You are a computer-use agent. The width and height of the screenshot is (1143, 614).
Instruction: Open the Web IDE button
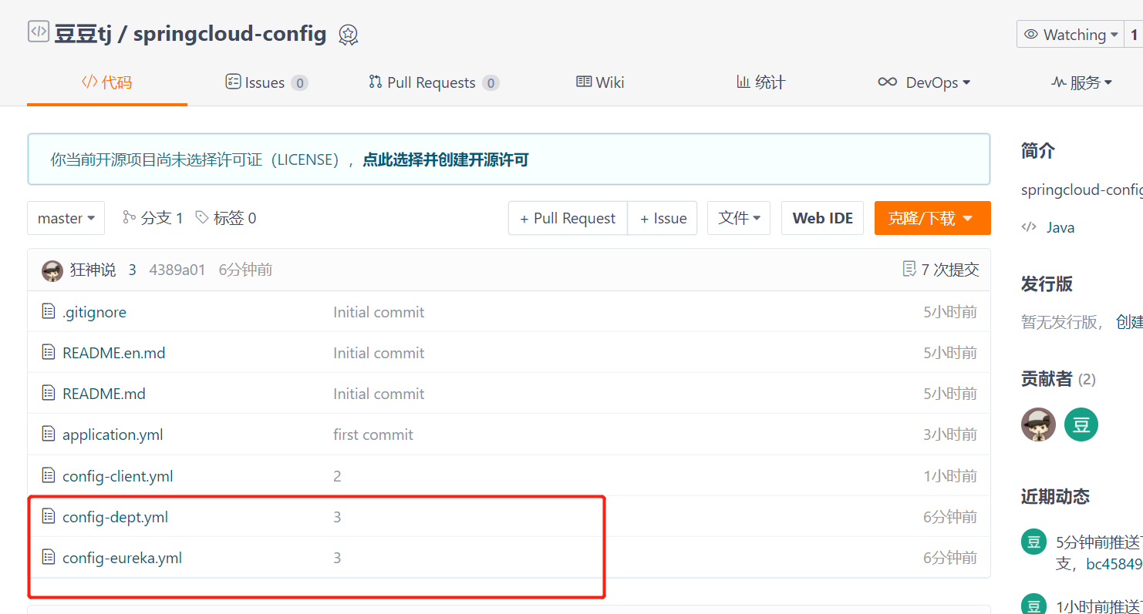pos(822,218)
